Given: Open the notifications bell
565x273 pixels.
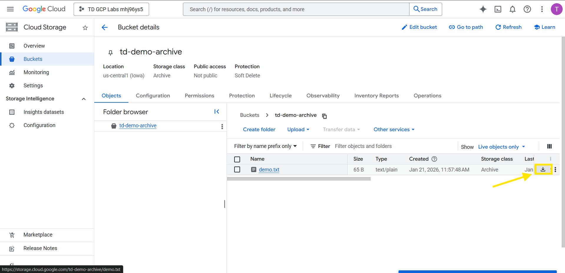Looking at the screenshot, I should click(x=512, y=9).
